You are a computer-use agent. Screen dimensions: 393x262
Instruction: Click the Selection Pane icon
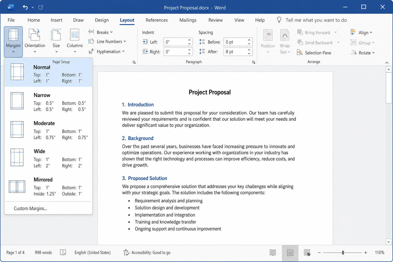point(300,52)
